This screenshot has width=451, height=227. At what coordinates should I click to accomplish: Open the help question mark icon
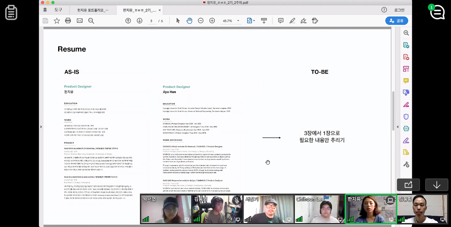tap(384, 10)
